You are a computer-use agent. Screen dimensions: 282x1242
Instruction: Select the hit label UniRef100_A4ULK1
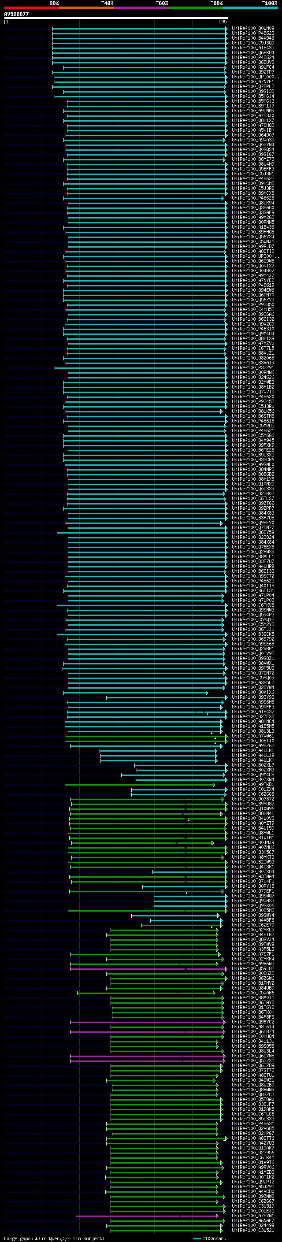(253, 751)
